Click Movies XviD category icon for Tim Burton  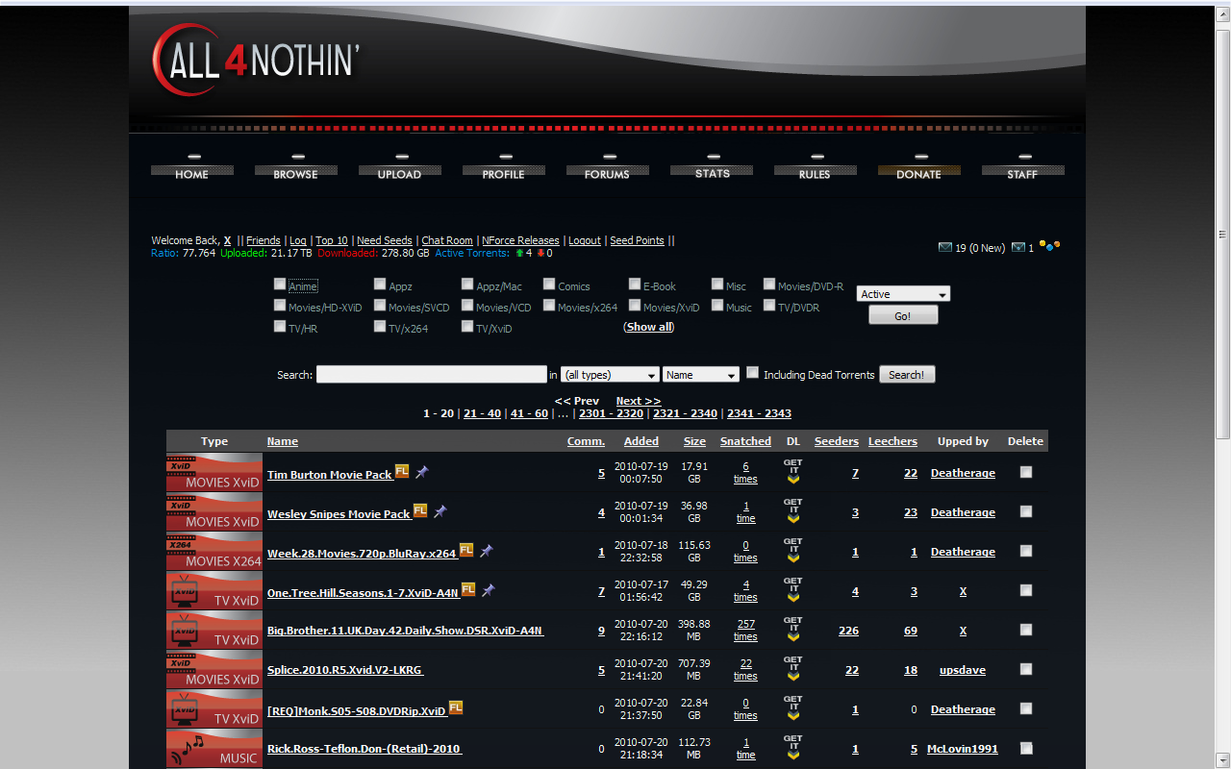(214, 472)
